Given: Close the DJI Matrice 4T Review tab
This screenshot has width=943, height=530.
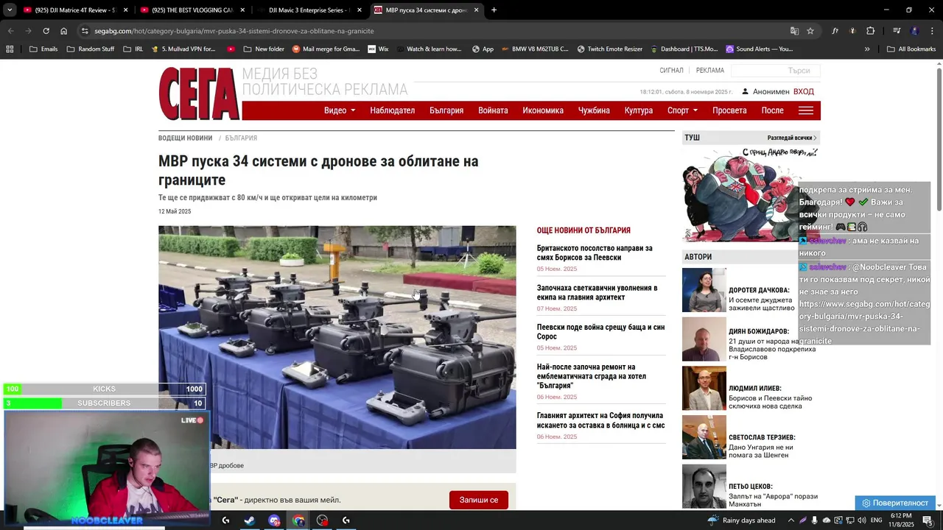Looking at the screenshot, I should point(126,10).
